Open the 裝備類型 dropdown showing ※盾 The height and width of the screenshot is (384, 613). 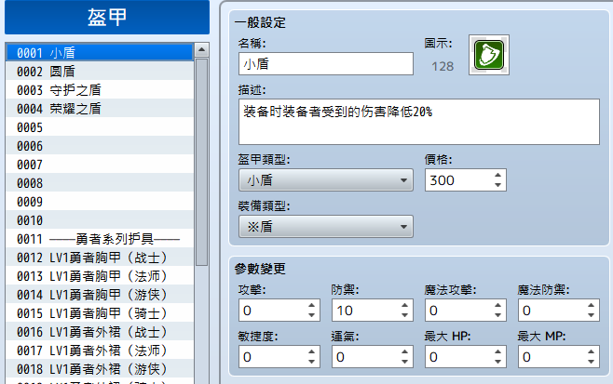[x=326, y=226]
